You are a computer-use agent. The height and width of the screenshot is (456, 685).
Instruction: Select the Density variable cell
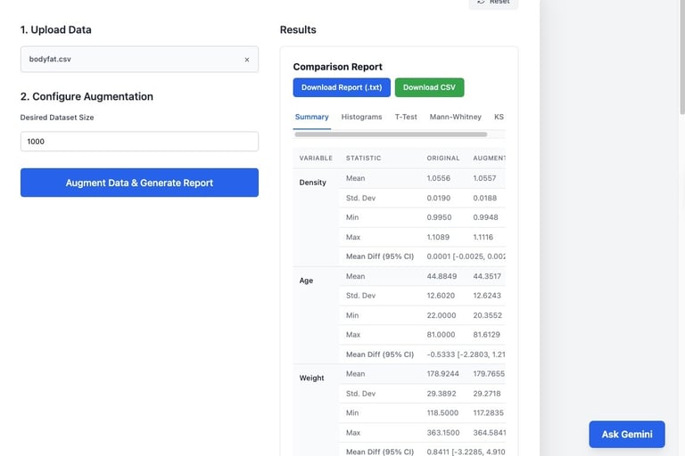(313, 183)
